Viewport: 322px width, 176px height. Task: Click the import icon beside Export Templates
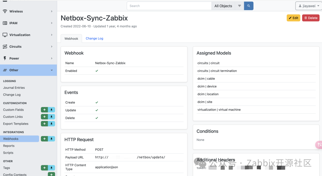pyautogui.click(x=52, y=124)
